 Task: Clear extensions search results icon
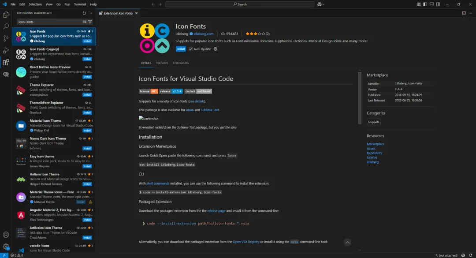click(x=84, y=22)
